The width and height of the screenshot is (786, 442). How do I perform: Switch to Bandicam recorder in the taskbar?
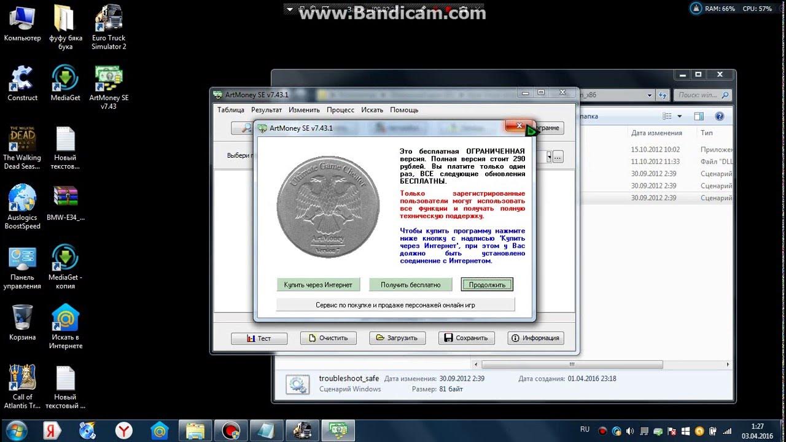pyautogui.click(x=231, y=430)
